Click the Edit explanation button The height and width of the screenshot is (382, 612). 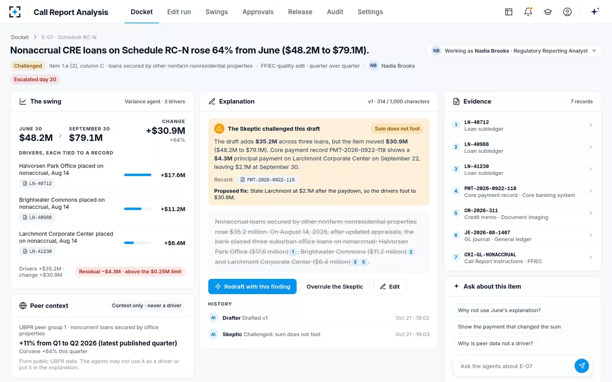[390, 286]
